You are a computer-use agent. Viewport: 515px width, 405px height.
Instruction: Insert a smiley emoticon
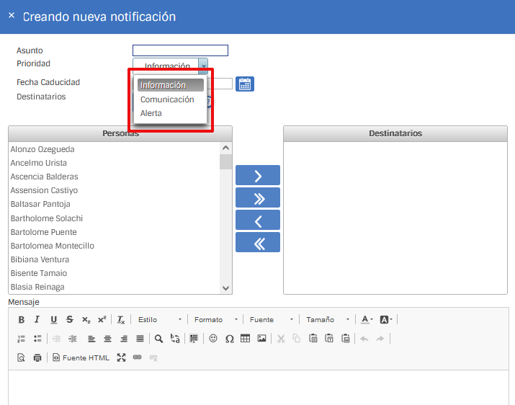click(213, 339)
